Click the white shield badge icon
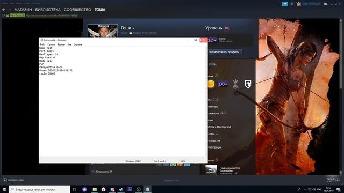This screenshot has height=193, width=344. (x=248, y=84)
